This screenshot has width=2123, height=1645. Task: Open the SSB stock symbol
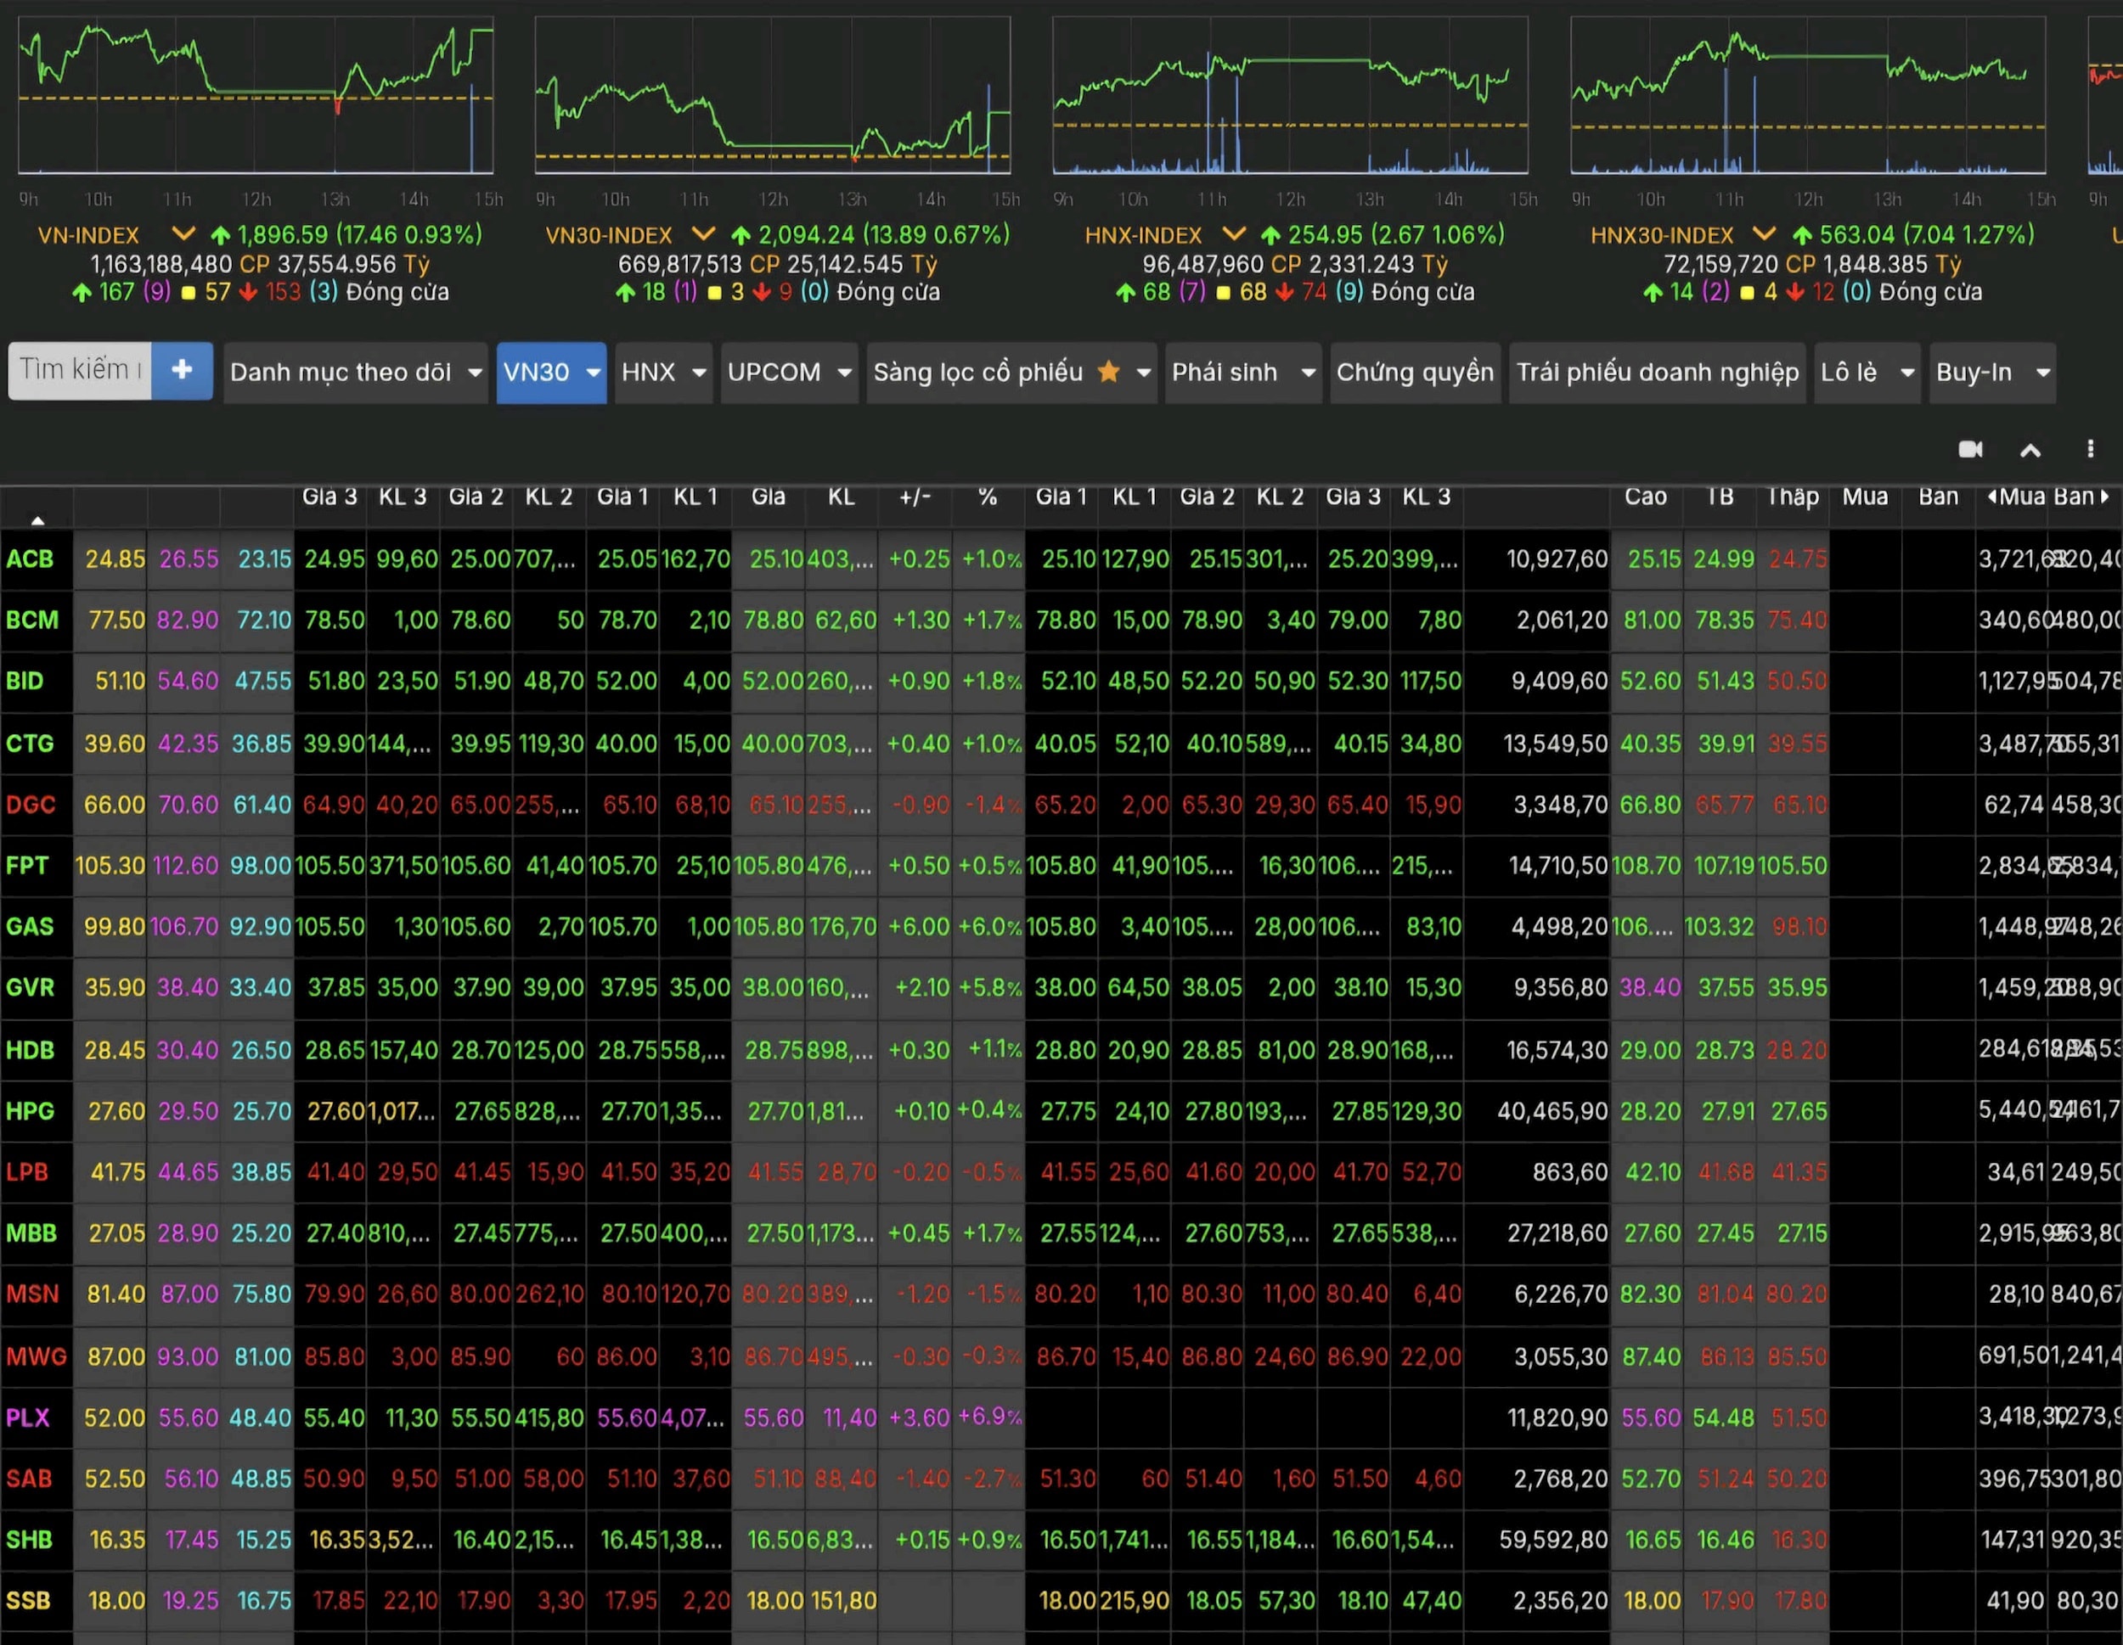pyautogui.click(x=28, y=1600)
